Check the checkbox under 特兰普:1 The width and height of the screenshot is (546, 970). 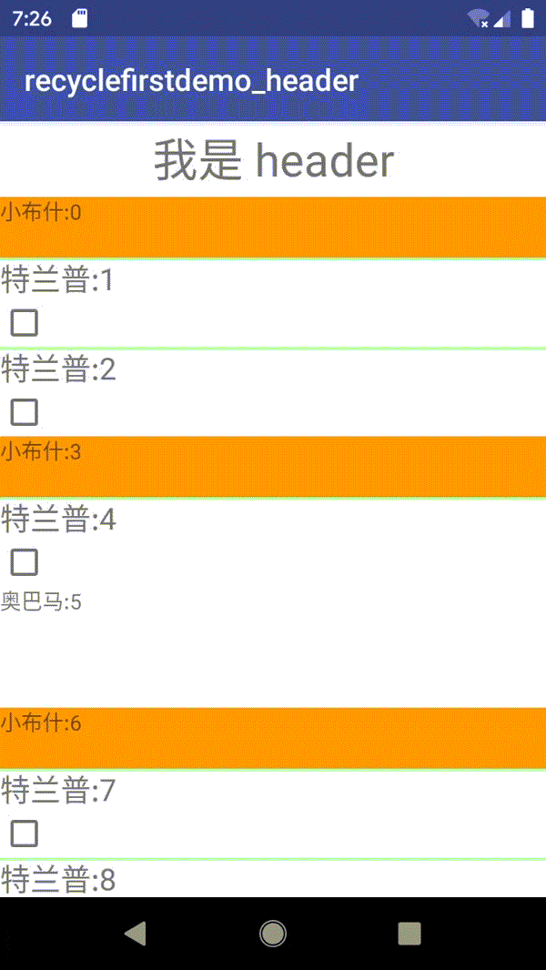point(23,323)
